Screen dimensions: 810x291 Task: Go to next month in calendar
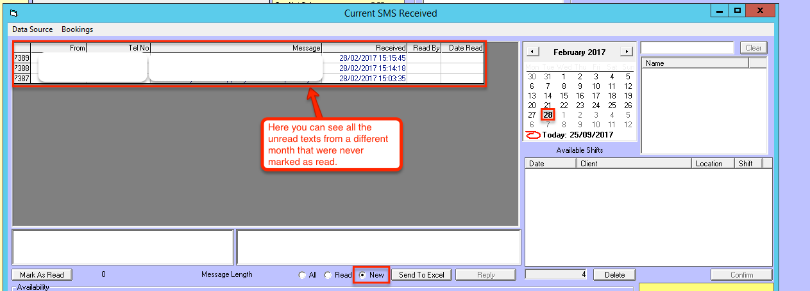[x=627, y=52]
